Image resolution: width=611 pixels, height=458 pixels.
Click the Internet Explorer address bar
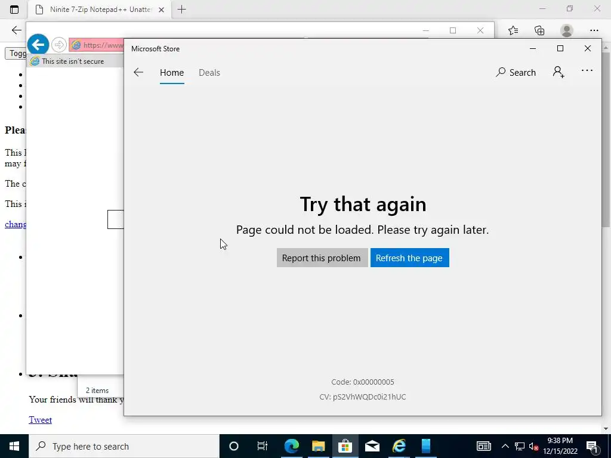coord(97,45)
